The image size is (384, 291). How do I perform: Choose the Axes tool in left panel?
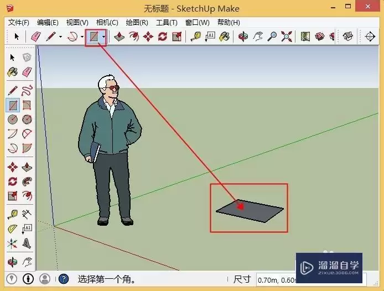click(x=12, y=243)
